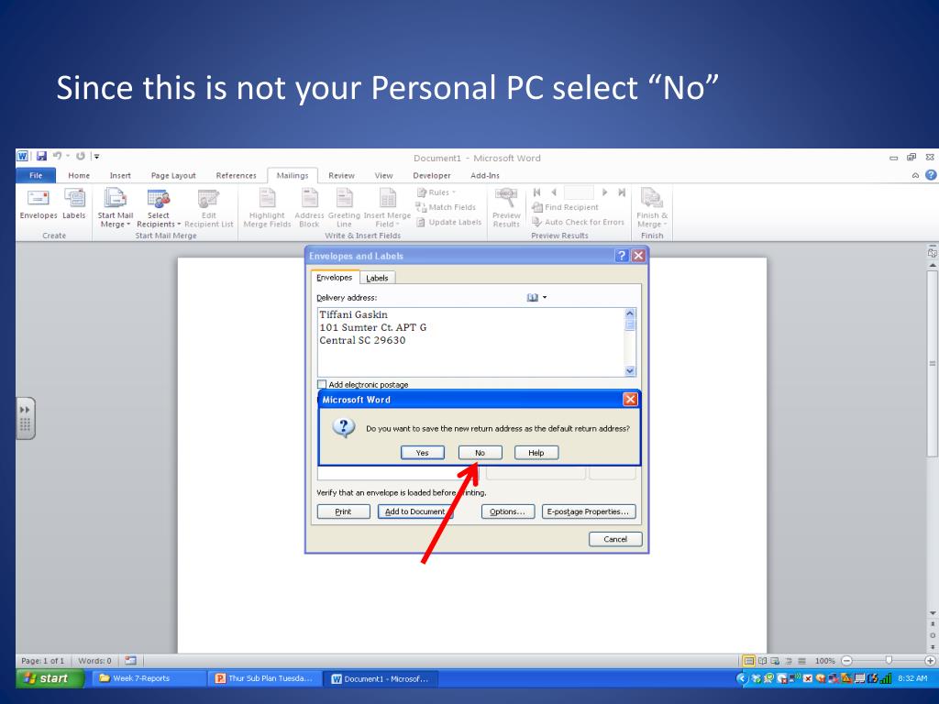Open Insert Merge Field dropdown
The width and height of the screenshot is (939, 704).
(x=387, y=208)
